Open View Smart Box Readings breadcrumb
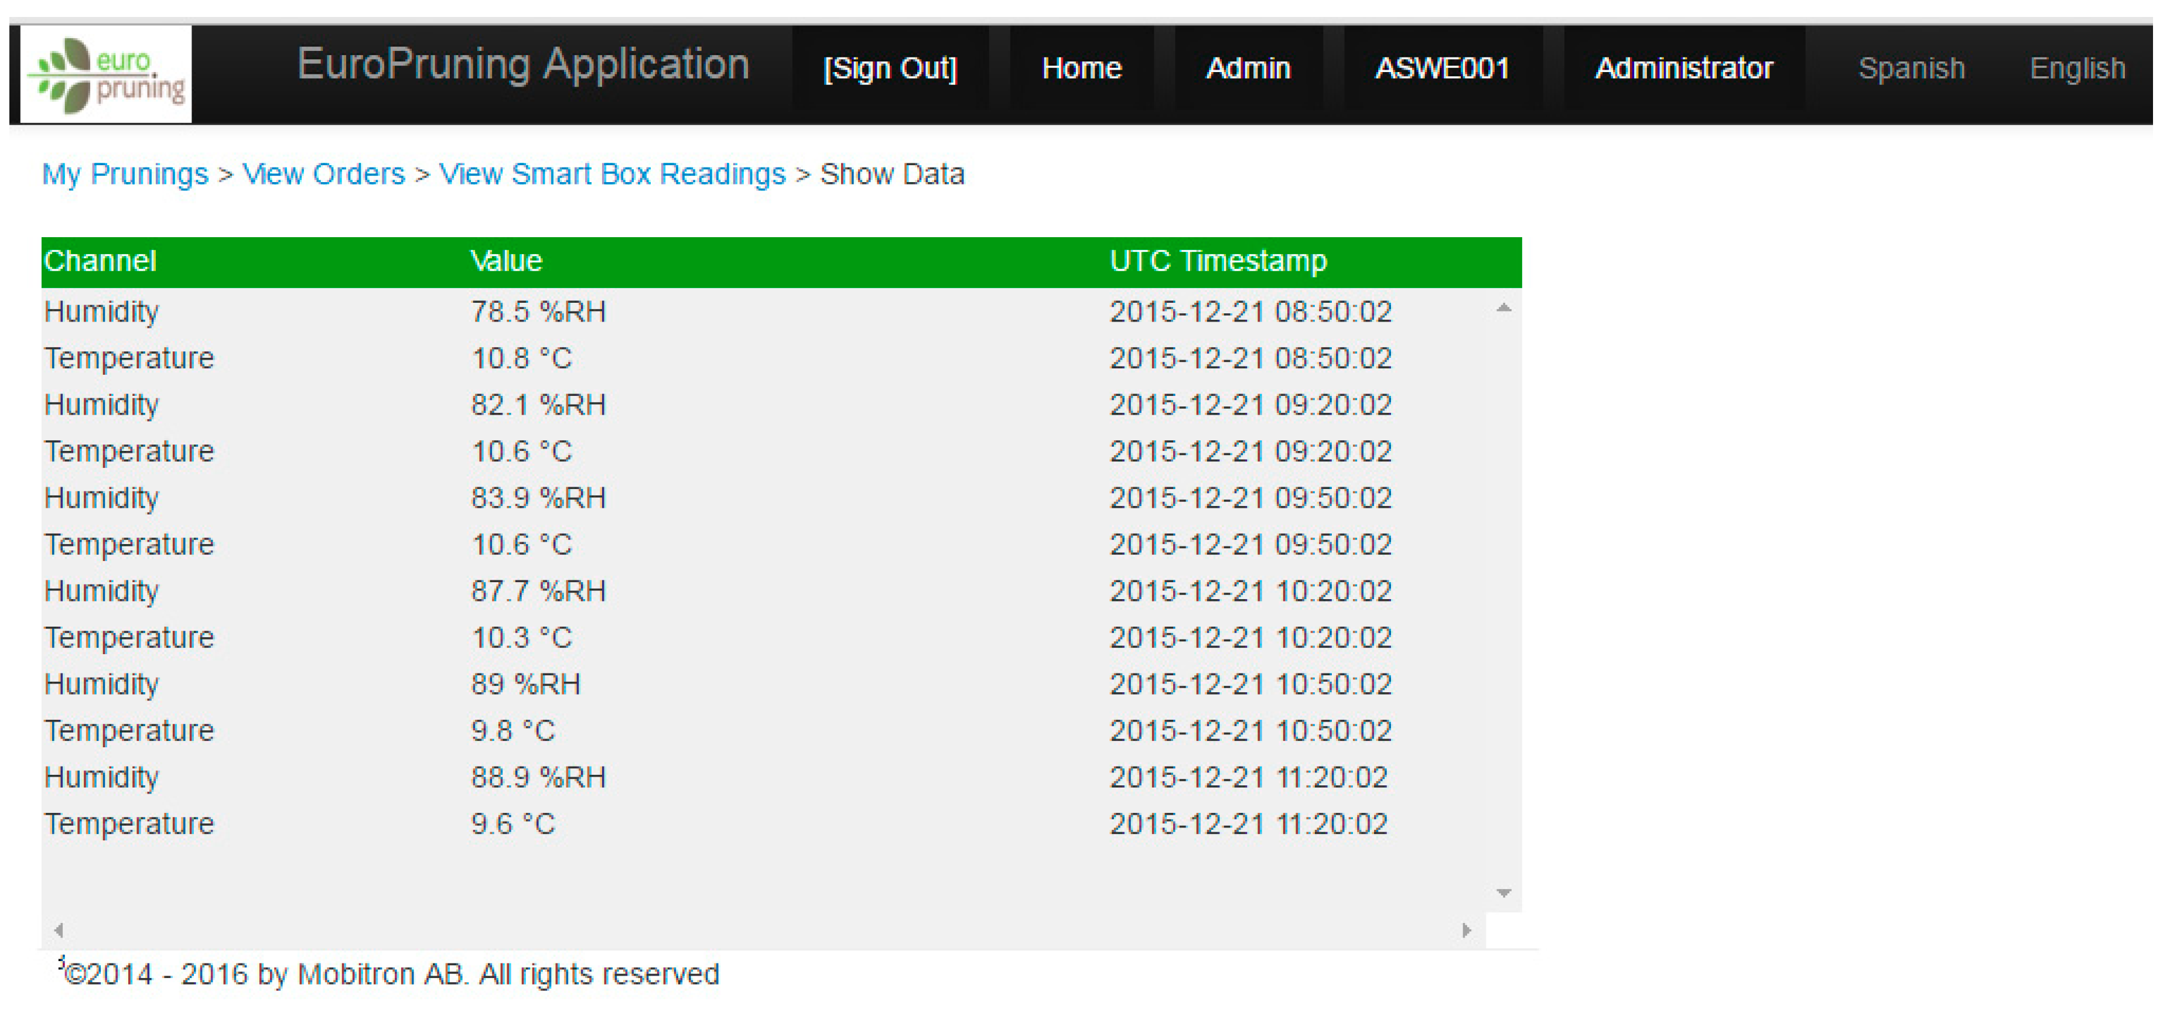Screen dimensions: 2170x1012 pyautogui.click(x=611, y=175)
